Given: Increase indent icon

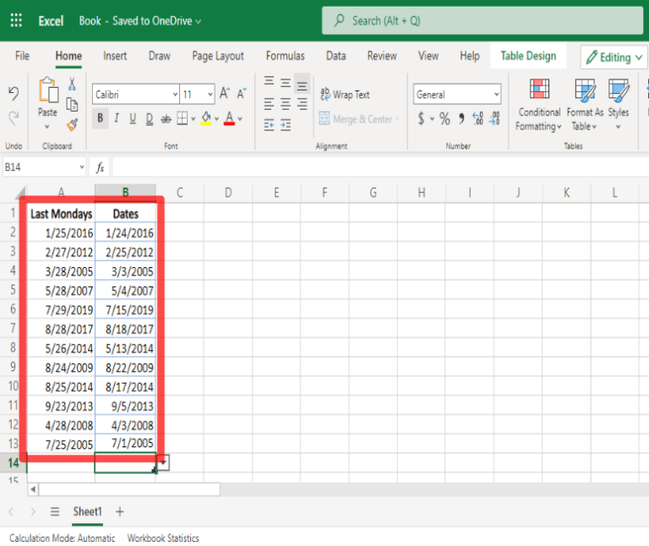Looking at the screenshot, I should [x=286, y=124].
